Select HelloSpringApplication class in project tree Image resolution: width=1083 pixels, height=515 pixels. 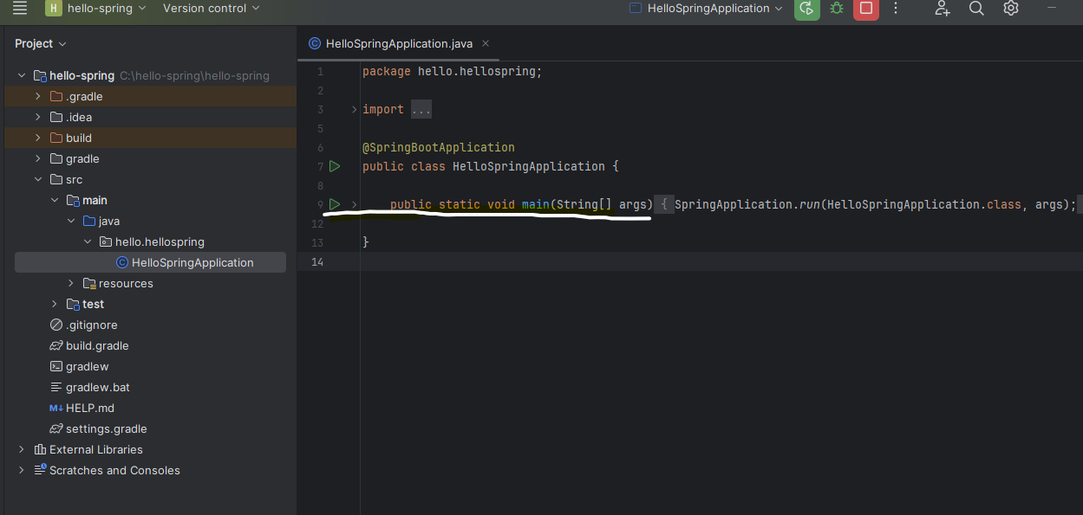[150, 262]
